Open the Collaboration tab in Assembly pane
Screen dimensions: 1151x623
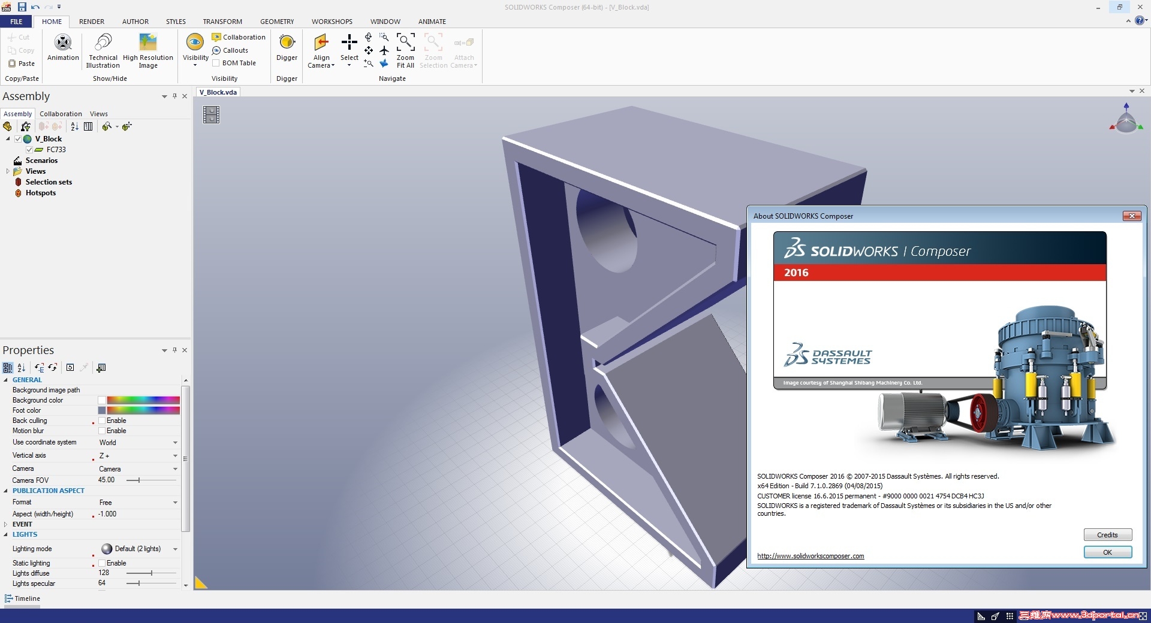(61, 114)
